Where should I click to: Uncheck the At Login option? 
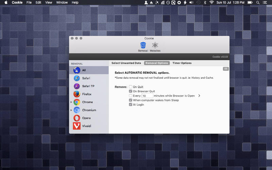coord(131,105)
